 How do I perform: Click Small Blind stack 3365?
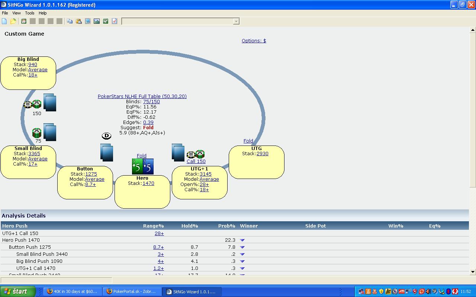[x=34, y=153]
